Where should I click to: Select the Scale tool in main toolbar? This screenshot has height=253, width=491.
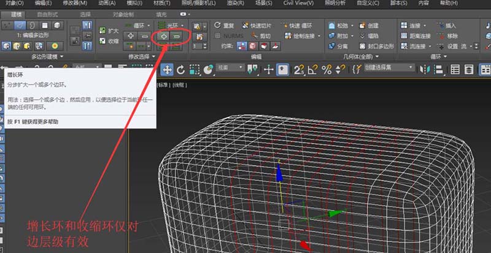pyautogui.click(x=195, y=69)
